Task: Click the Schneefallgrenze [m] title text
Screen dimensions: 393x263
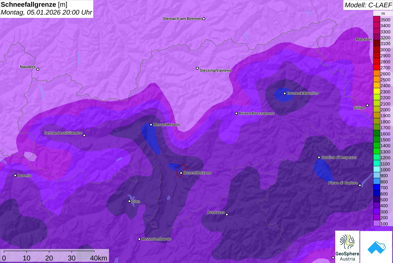Action: tap(34, 4)
